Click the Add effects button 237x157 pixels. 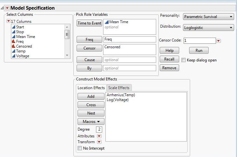[91, 97]
